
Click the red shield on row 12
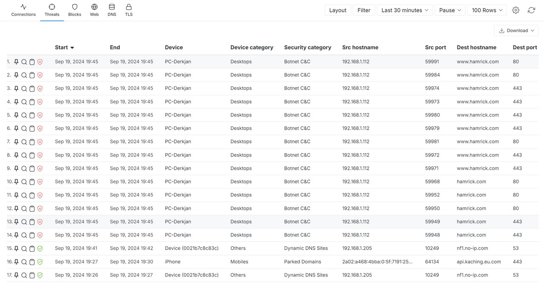coord(40,208)
